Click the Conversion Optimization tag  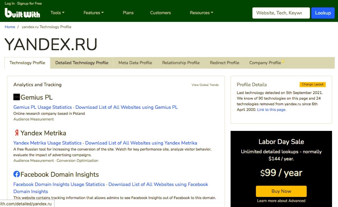coord(77,161)
